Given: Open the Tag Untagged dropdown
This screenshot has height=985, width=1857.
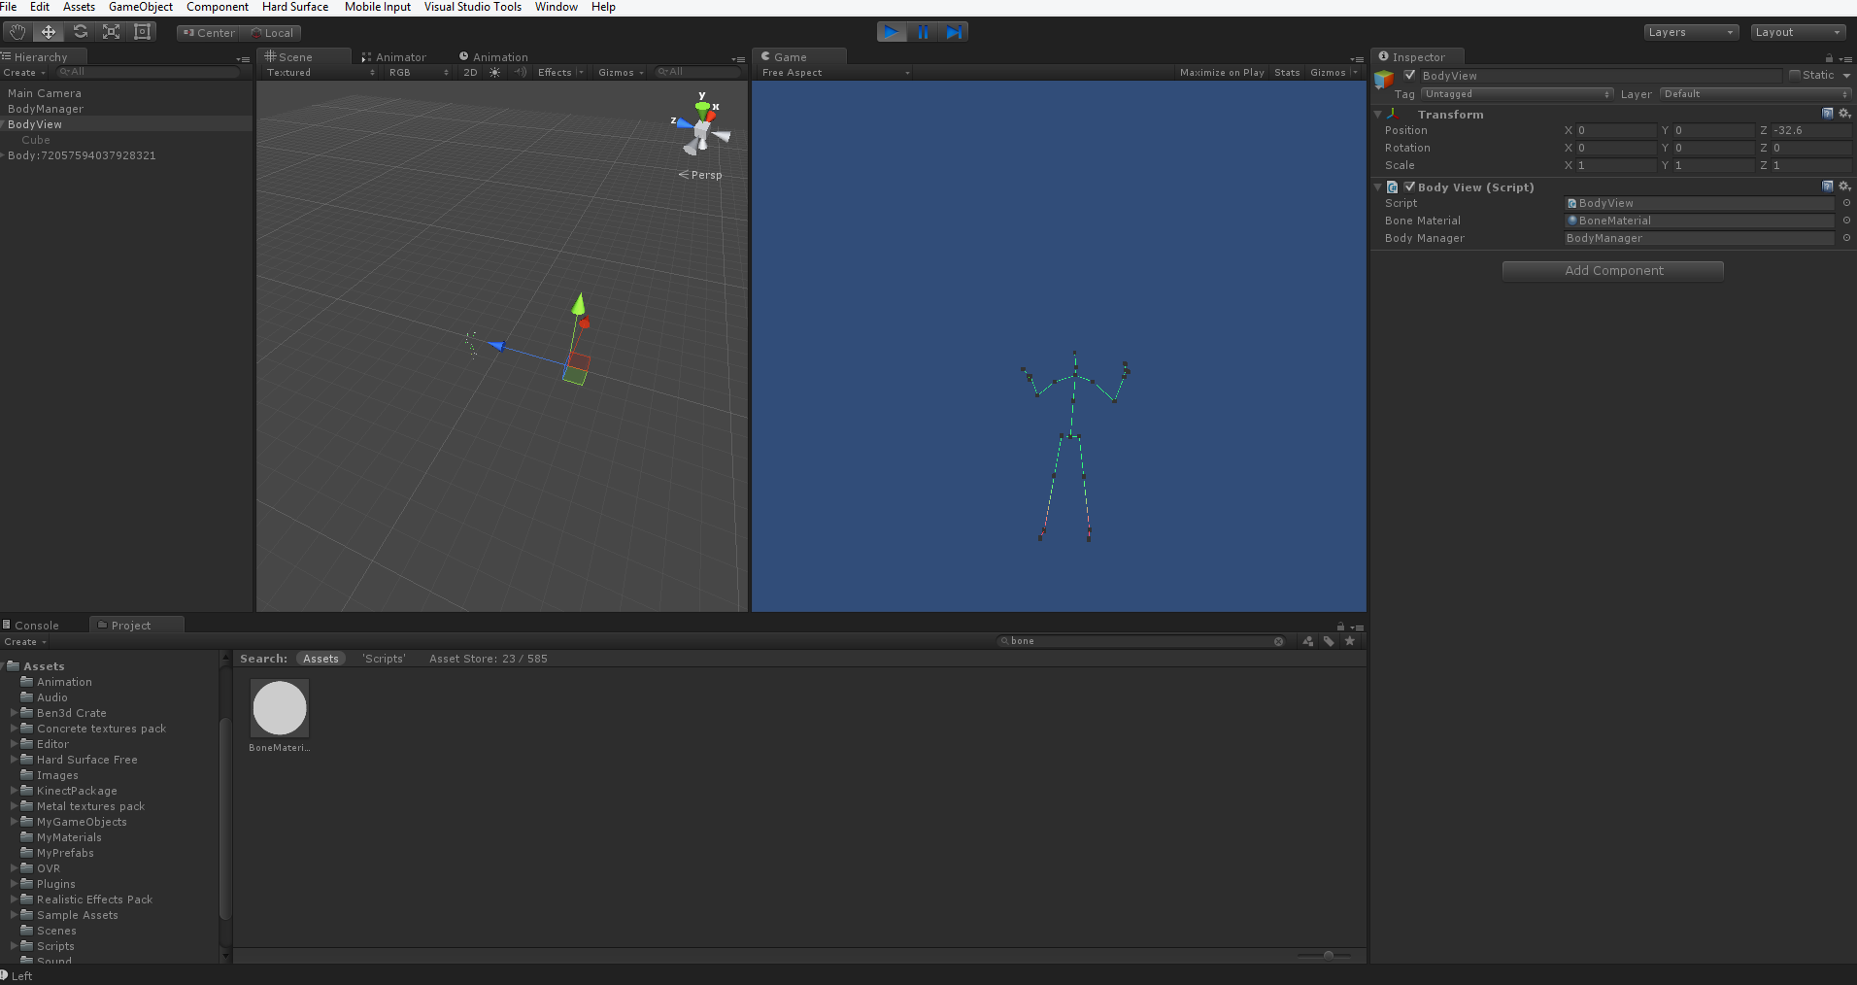Looking at the screenshot, I should (1517, 94).
